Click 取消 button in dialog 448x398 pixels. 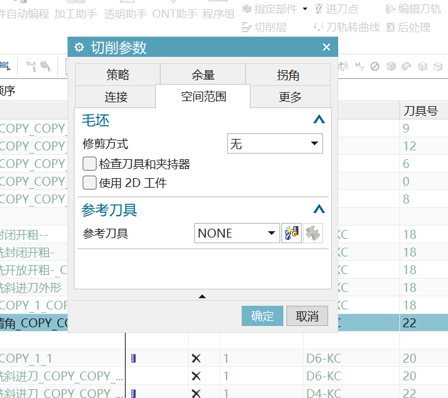click(x=307, y=316)
